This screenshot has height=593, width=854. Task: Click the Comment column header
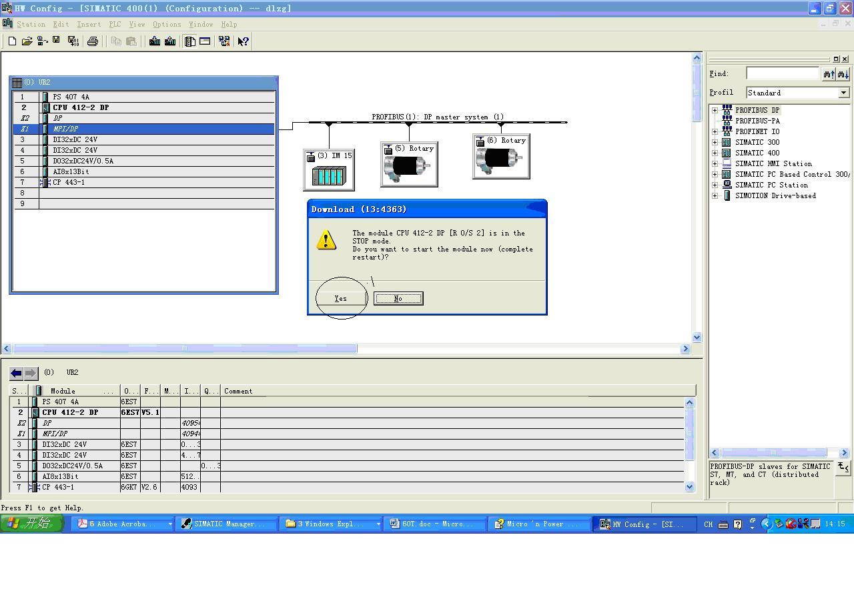click(458, 391)
